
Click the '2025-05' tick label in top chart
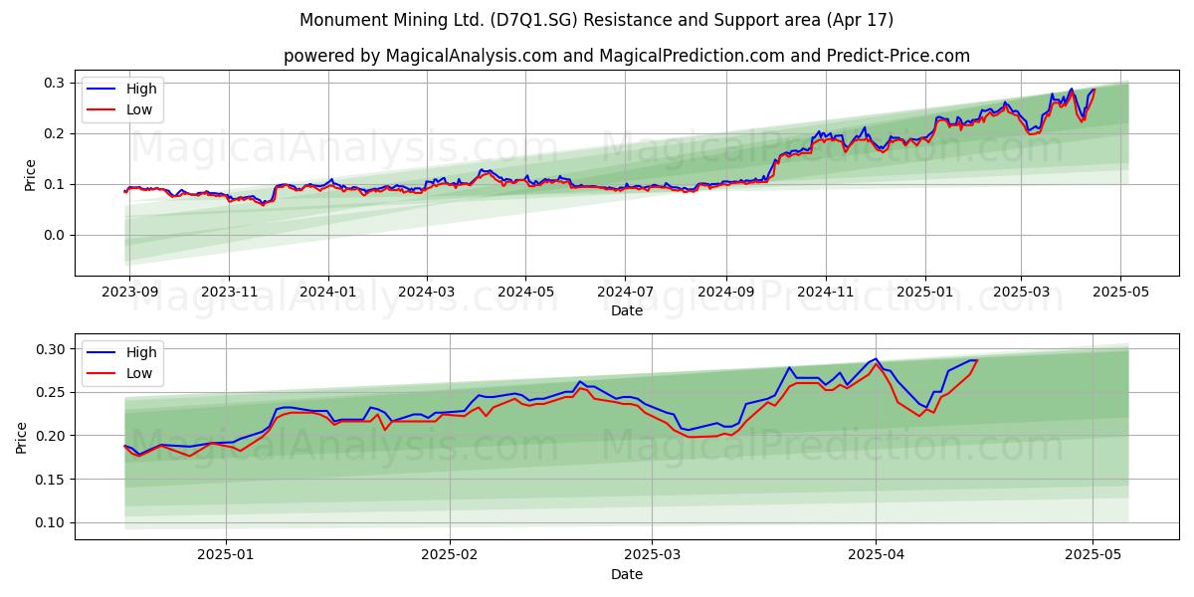(1120, 292)
